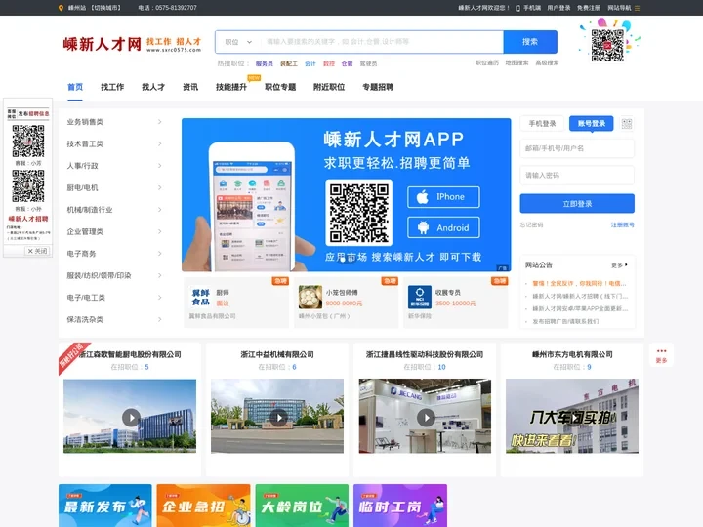The image size is (703, 527).
Task: Click the 立即登录 button
Action: [577, 204]
